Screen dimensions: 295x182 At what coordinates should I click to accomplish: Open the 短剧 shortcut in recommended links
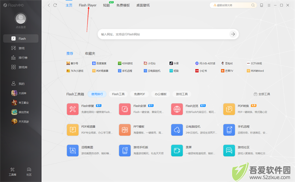(174, 71)
